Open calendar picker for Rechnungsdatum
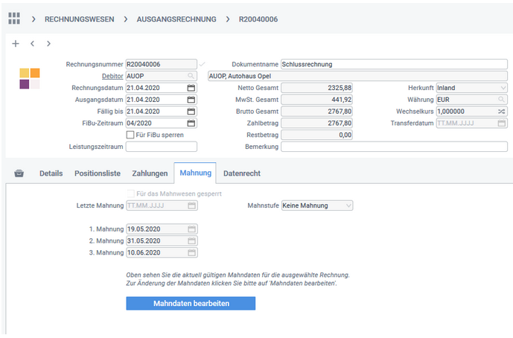This screenshot has height=338, width=513. 191,88
